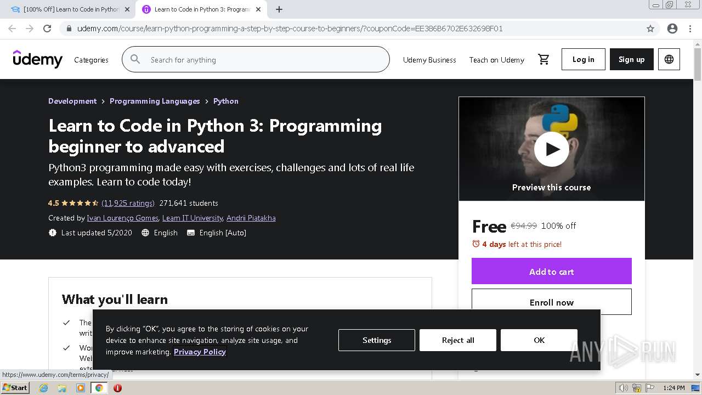Open a new browser tab
This screenshot has height=395, width=702.
(x=279, y=9)
